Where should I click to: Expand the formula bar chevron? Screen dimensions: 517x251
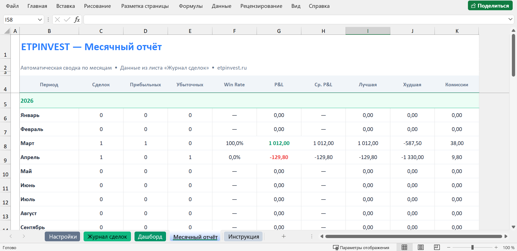510,19
